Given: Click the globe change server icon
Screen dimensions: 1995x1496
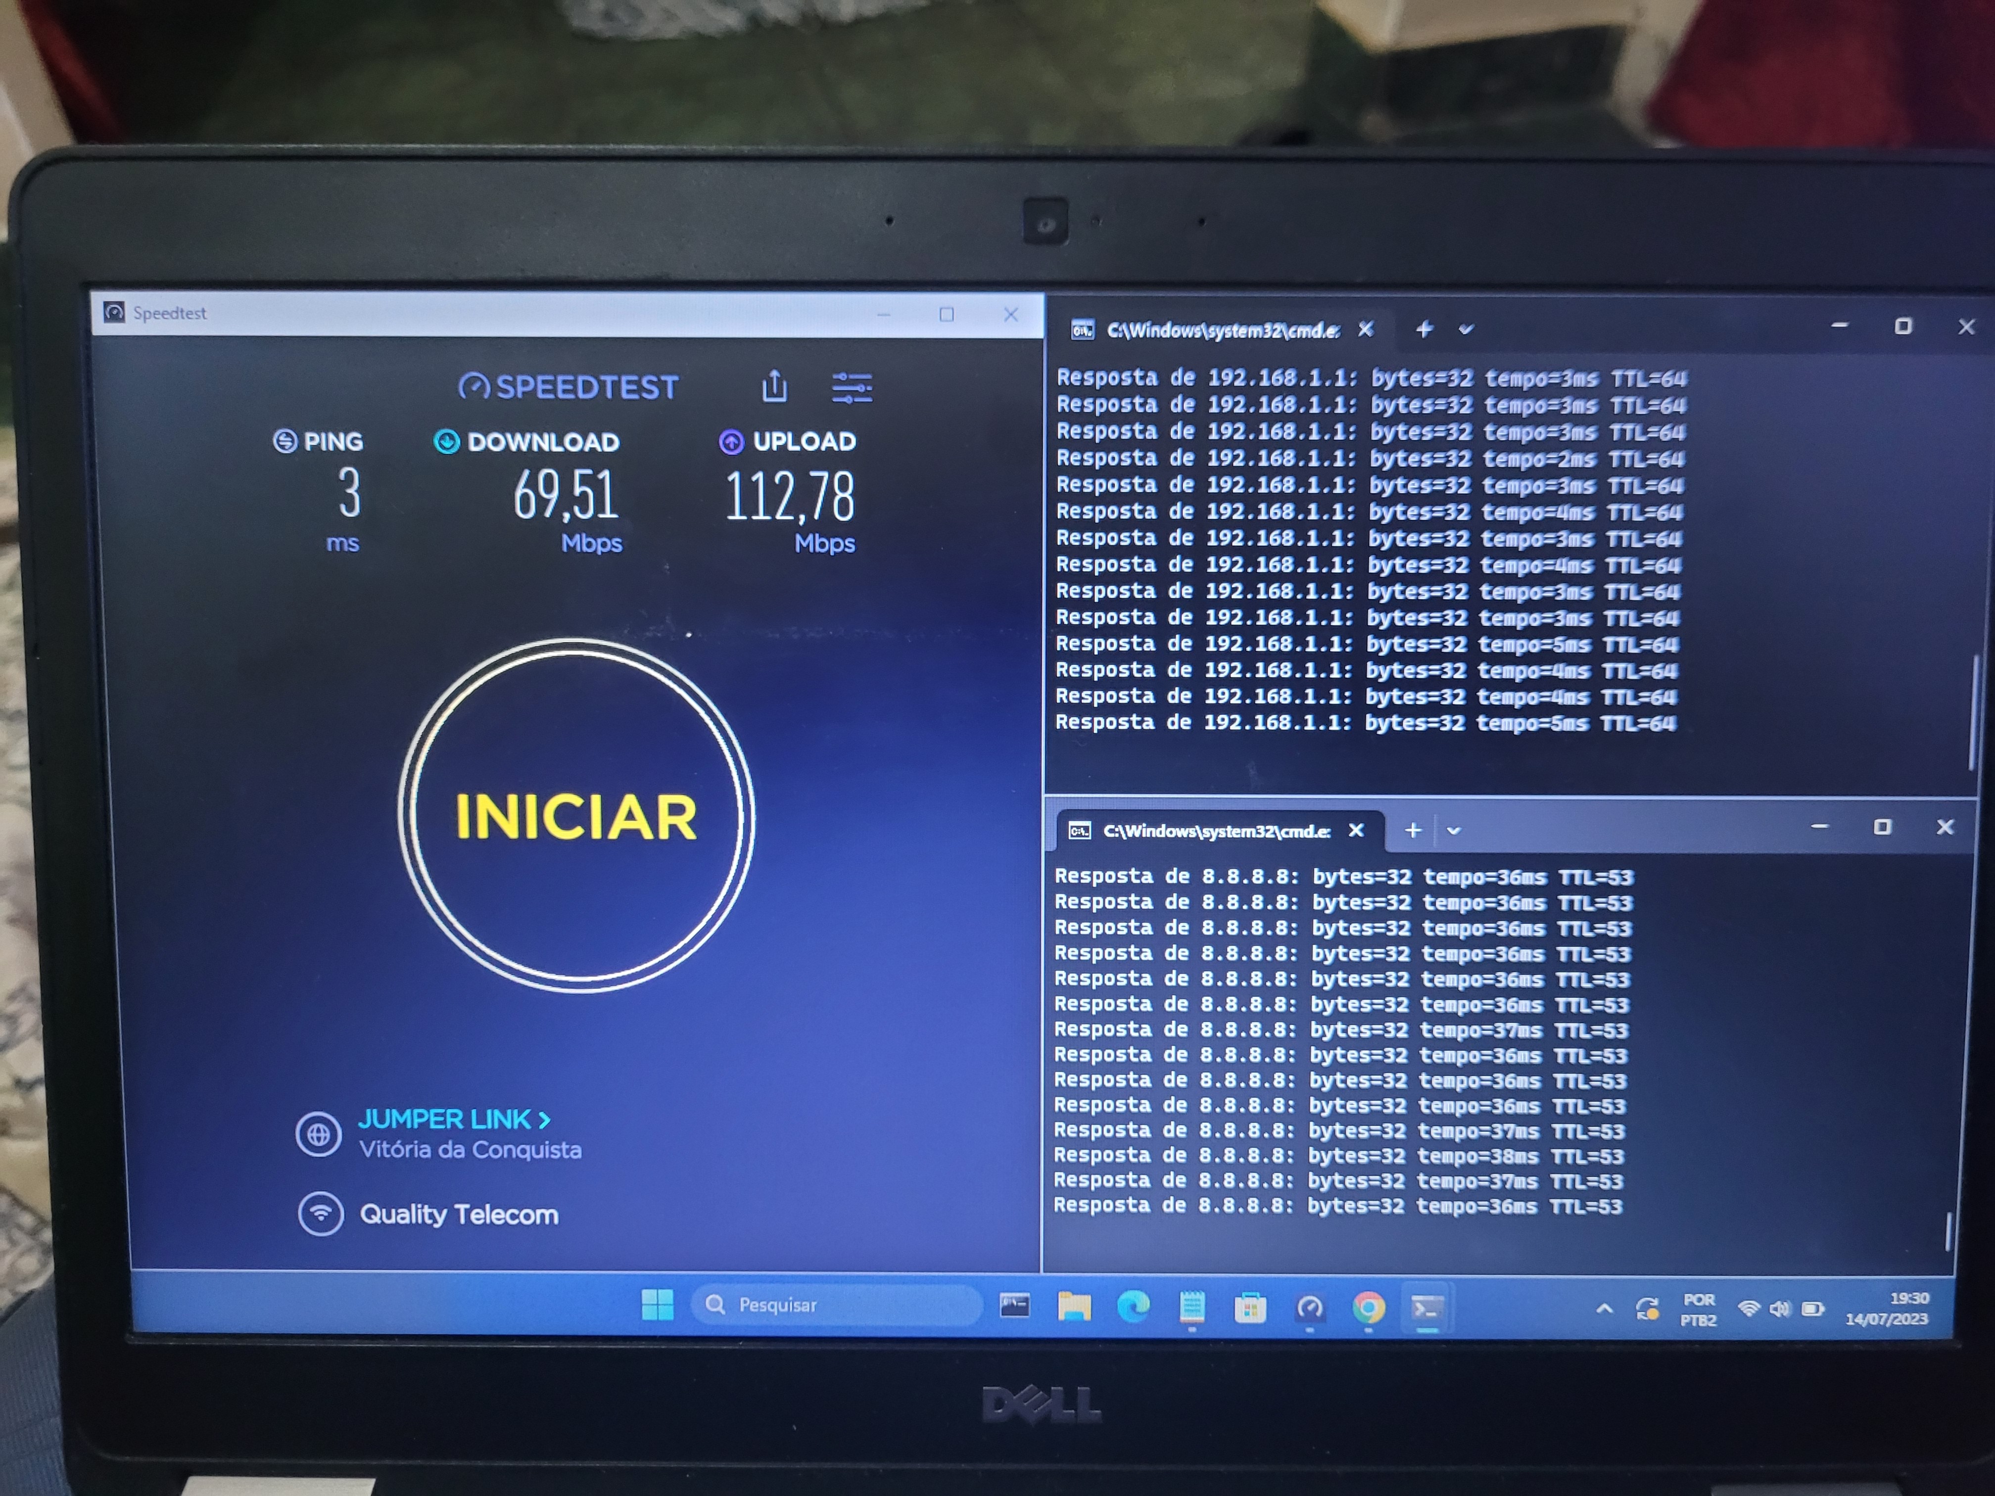Looking at the screenshot, I should 318,1134.
